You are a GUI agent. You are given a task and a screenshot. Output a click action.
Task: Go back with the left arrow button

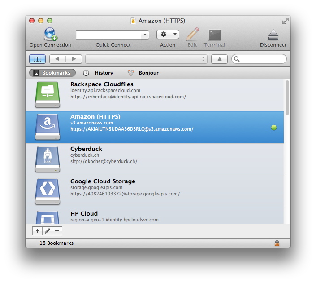coord(57,59)
